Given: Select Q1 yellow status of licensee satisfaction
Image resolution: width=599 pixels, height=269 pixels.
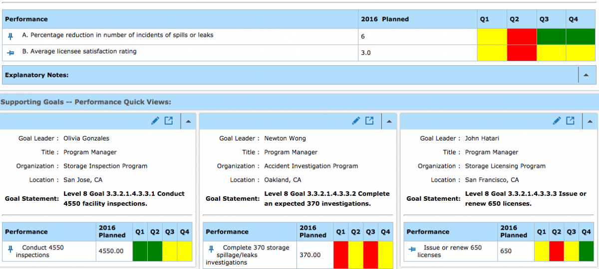Looking at the screenshot, I should [492, 52].
